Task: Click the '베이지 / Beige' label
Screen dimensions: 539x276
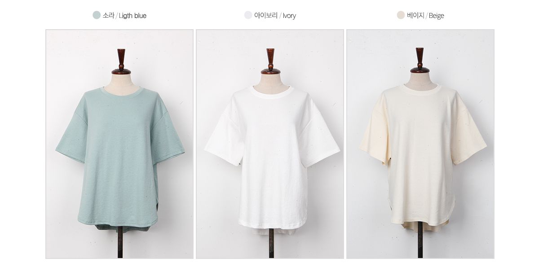Action: (425, 15)
